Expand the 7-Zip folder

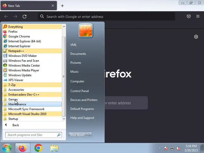pos(32,85)
